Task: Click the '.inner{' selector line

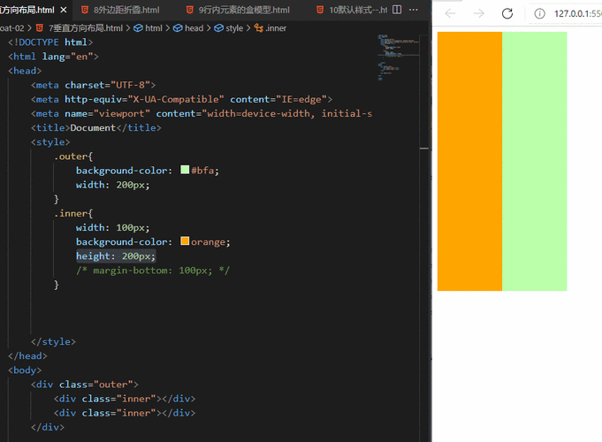Action: 73,214
